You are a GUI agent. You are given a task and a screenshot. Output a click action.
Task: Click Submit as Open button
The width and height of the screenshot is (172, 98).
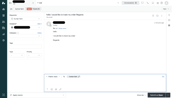(156, 95)
